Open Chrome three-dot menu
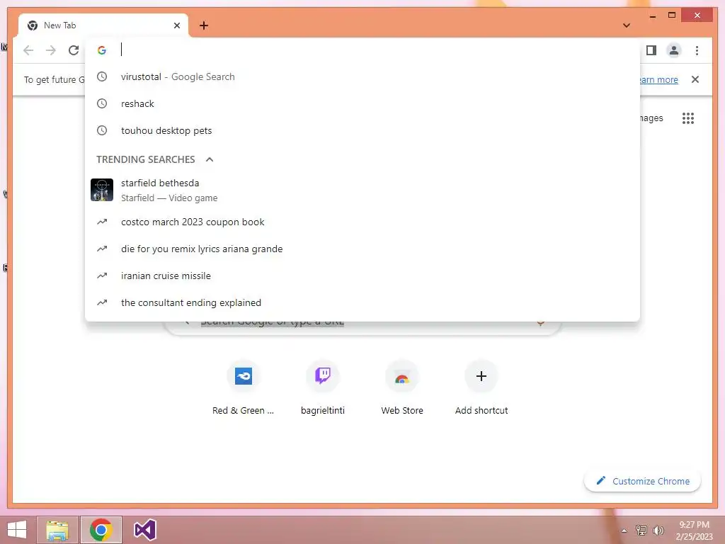 click(697, 50)
